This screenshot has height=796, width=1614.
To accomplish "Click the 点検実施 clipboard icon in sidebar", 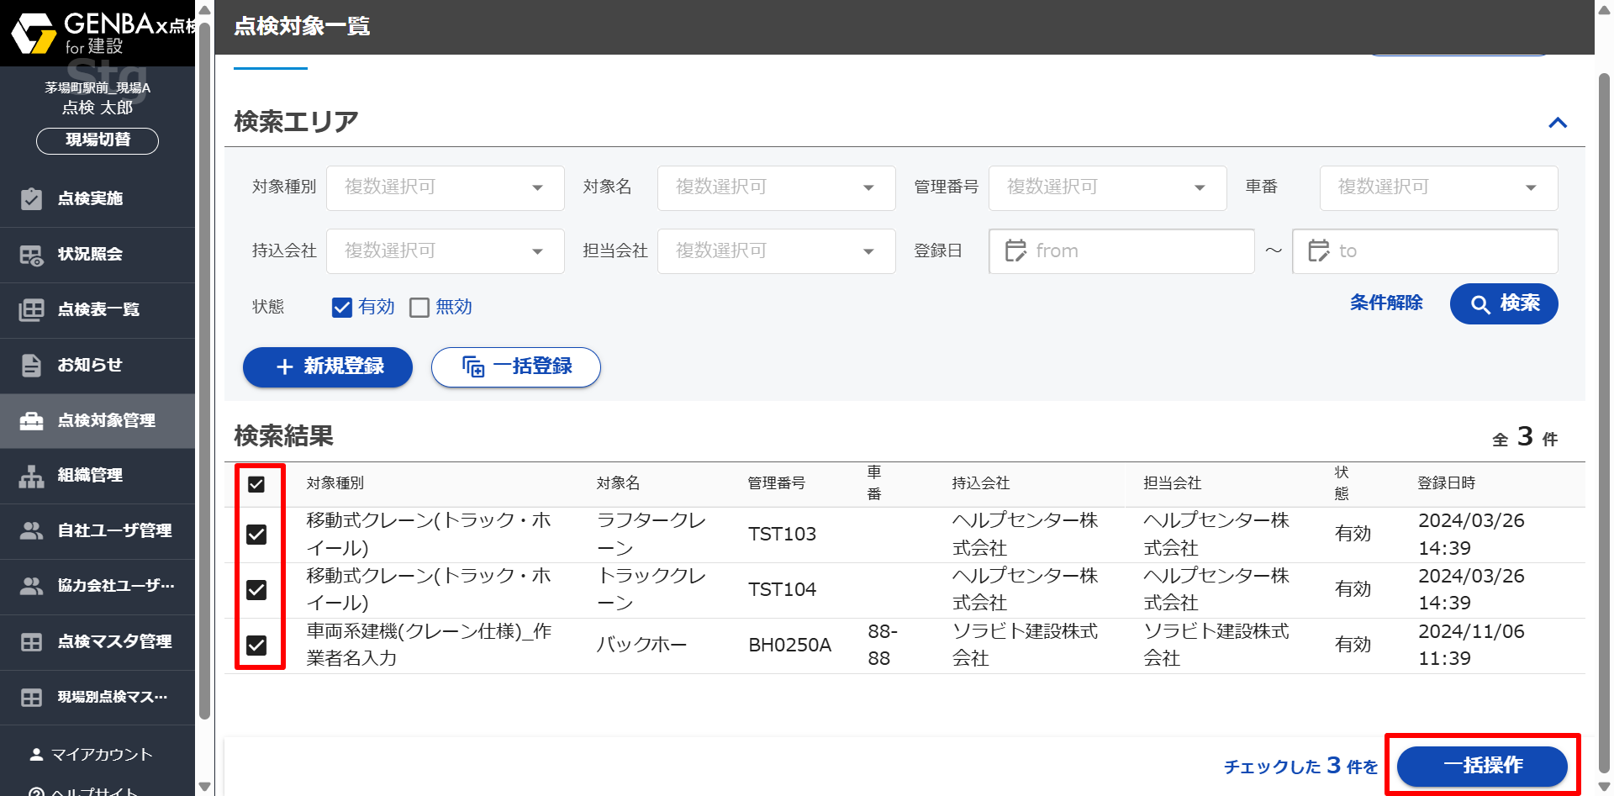I will (x=31, y=199).
